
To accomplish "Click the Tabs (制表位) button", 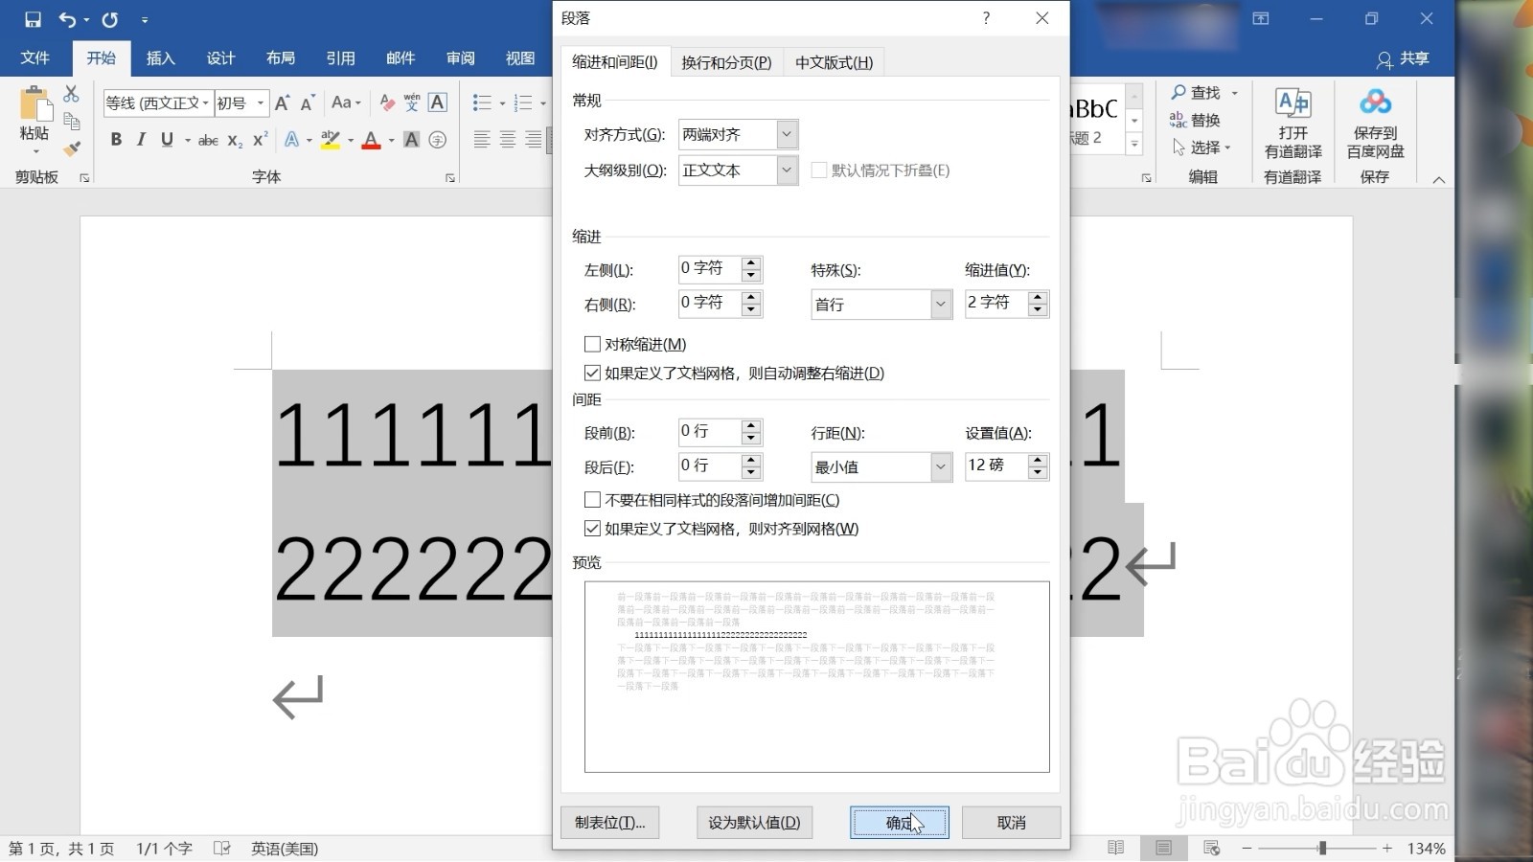I will [609, 823].
